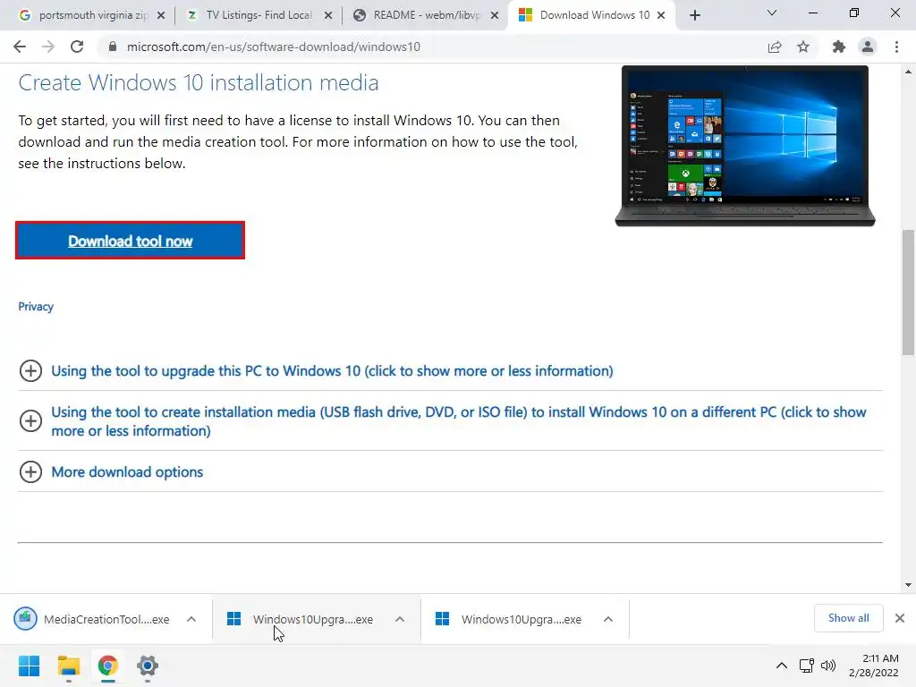Click the browser forward arrow

pos(48,47)
